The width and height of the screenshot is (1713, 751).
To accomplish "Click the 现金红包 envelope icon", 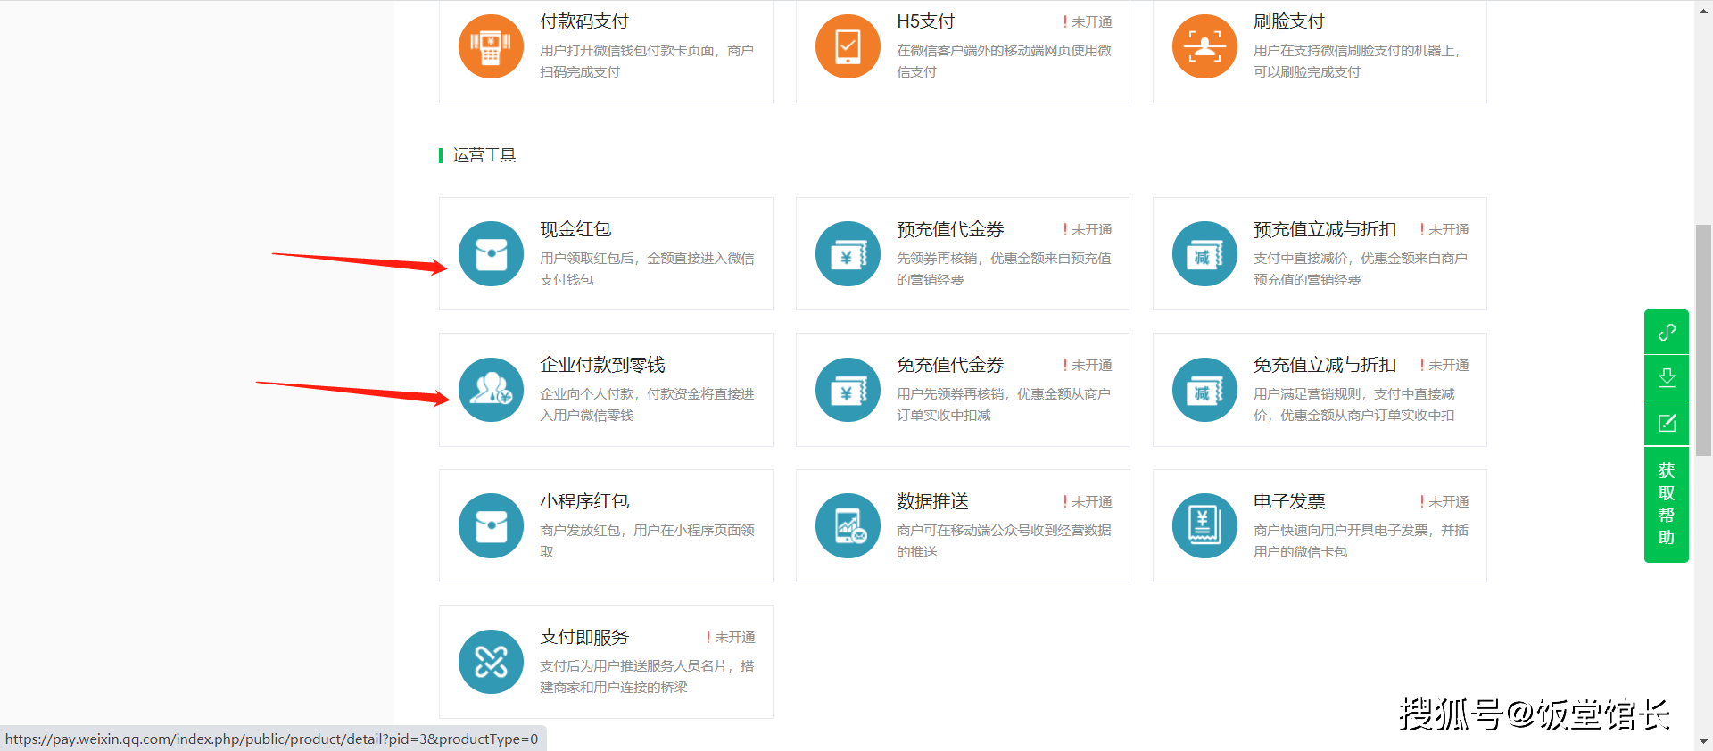I will pos(491,254).
